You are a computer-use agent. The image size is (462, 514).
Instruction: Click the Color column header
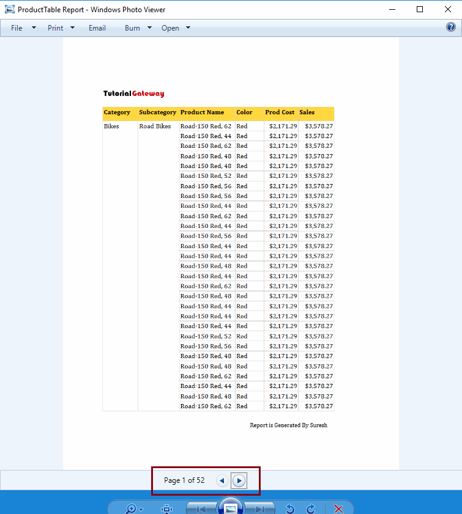pos(250,114)
